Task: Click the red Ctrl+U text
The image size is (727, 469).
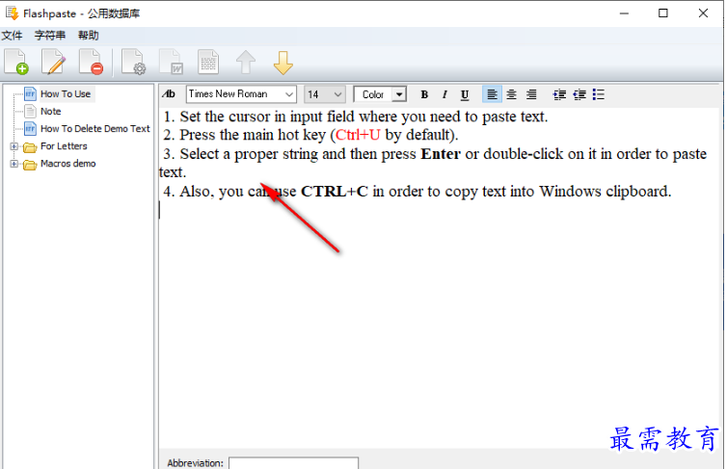Action: (x=358, y=135)
